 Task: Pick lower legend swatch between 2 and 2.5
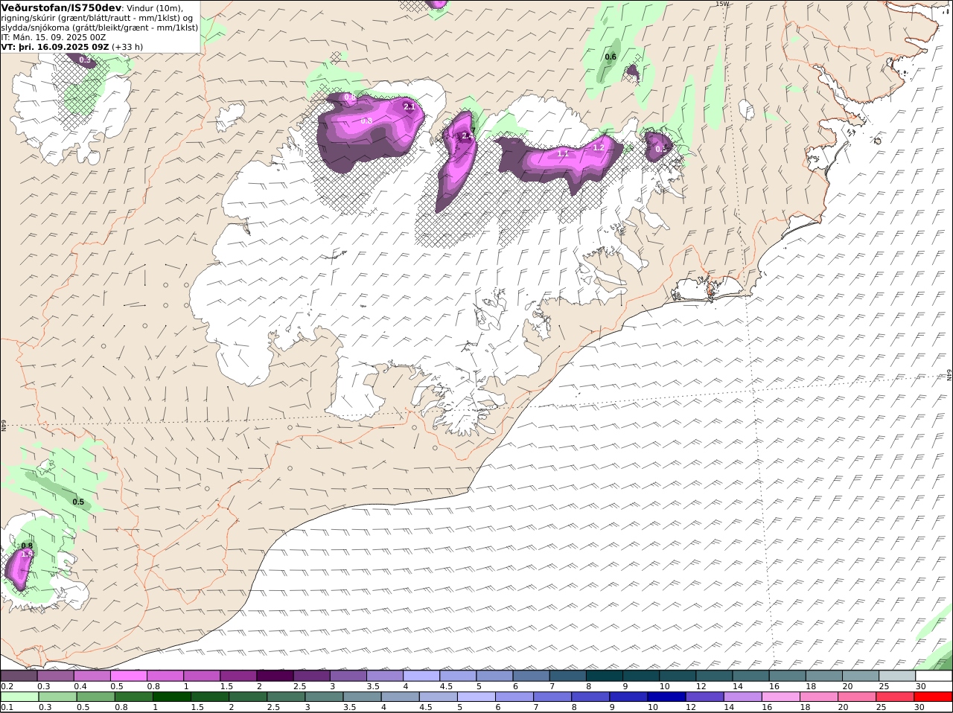click(x=247, y=697)
